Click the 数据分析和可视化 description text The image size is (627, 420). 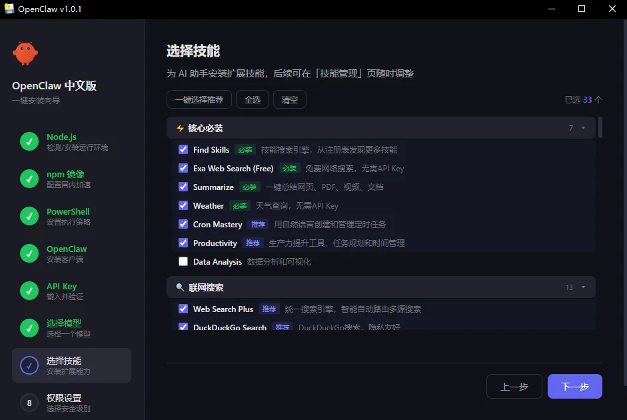tap(279, 261)
